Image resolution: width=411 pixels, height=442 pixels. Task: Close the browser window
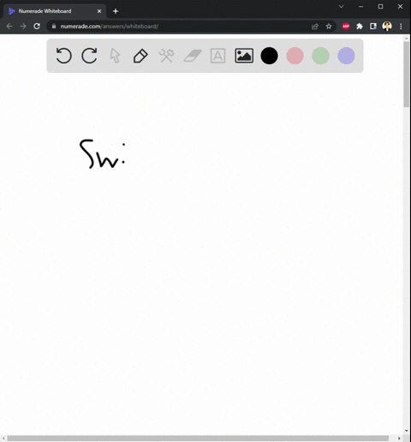tap(400, 7)
